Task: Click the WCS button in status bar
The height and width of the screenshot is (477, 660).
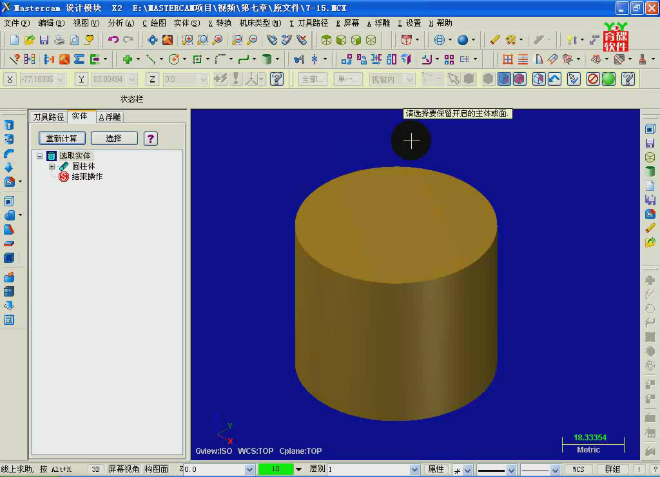Action: (x=578, y=469)
